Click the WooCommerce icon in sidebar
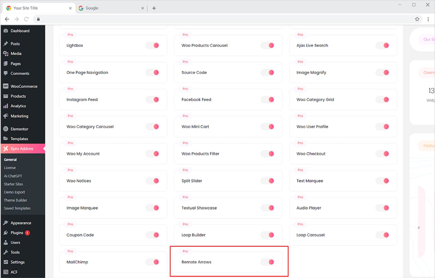 [6, 86]
